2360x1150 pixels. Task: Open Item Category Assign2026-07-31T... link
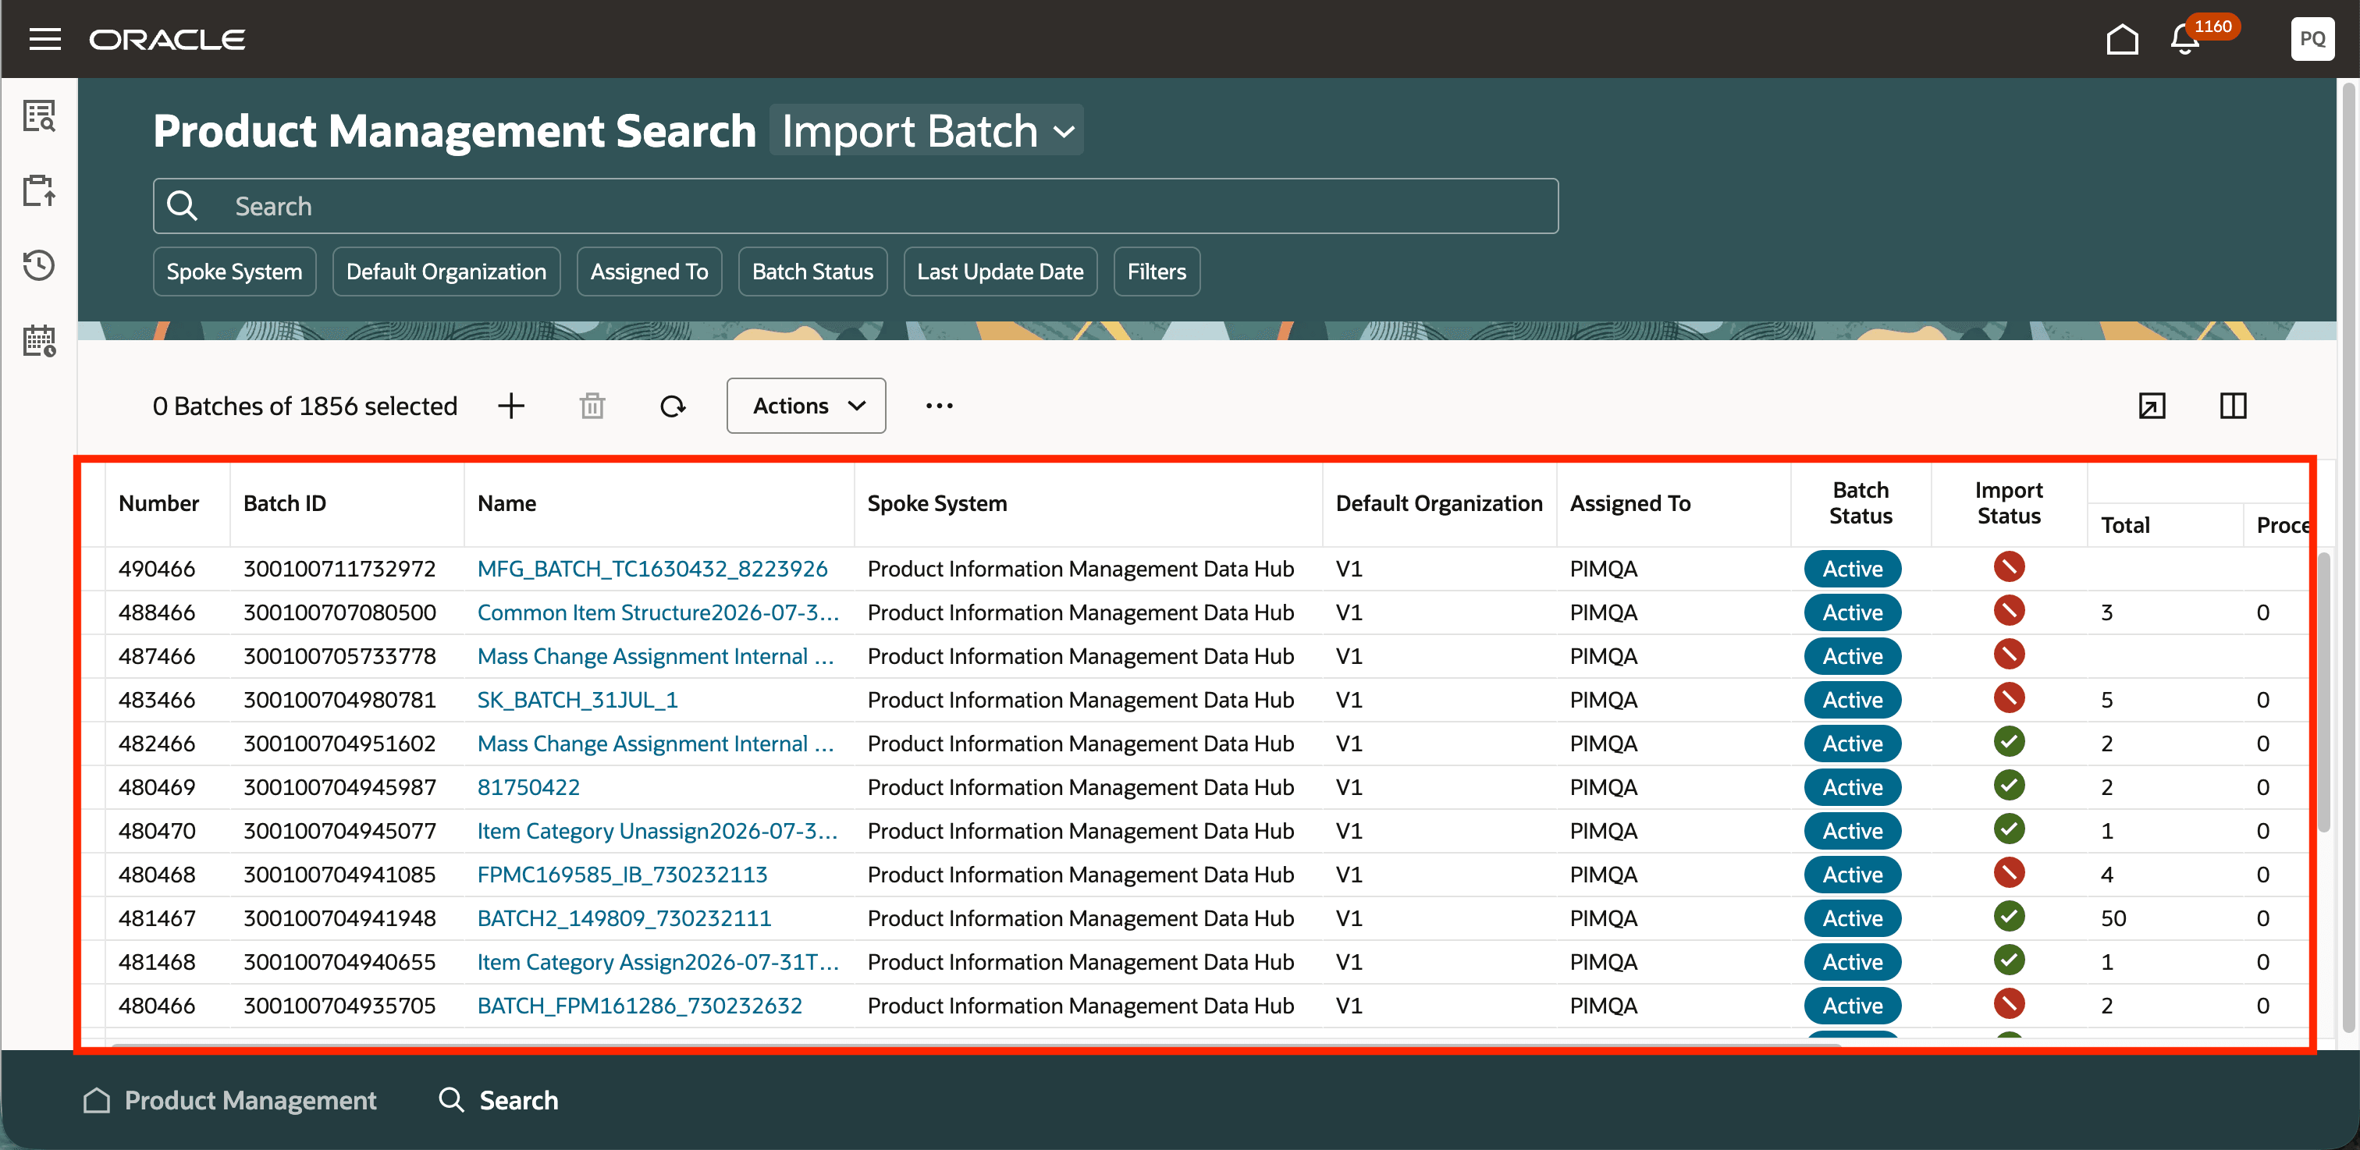coord(658,962)
